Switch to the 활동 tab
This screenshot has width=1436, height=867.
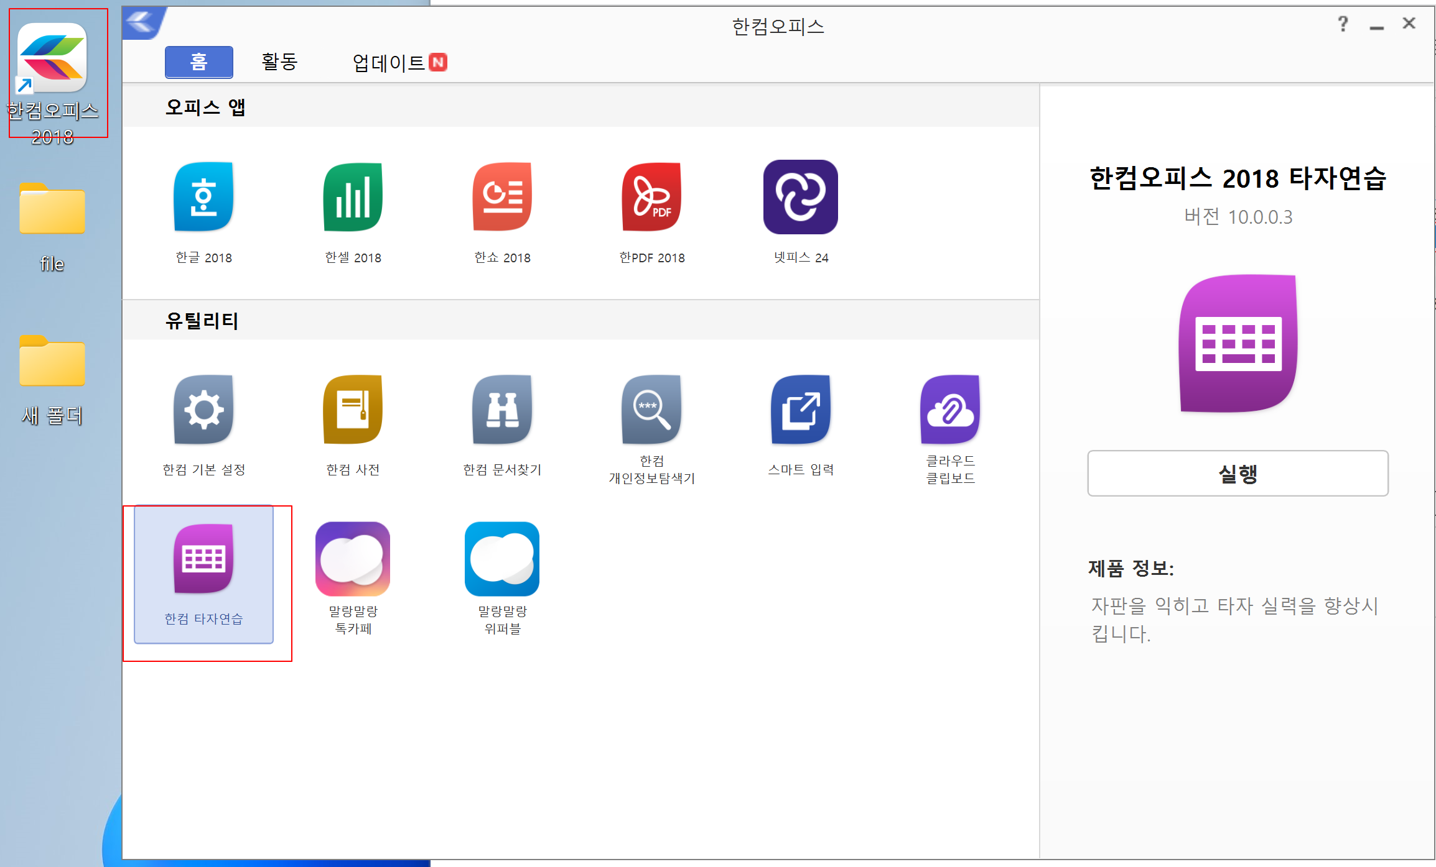(x=279, y=62)
